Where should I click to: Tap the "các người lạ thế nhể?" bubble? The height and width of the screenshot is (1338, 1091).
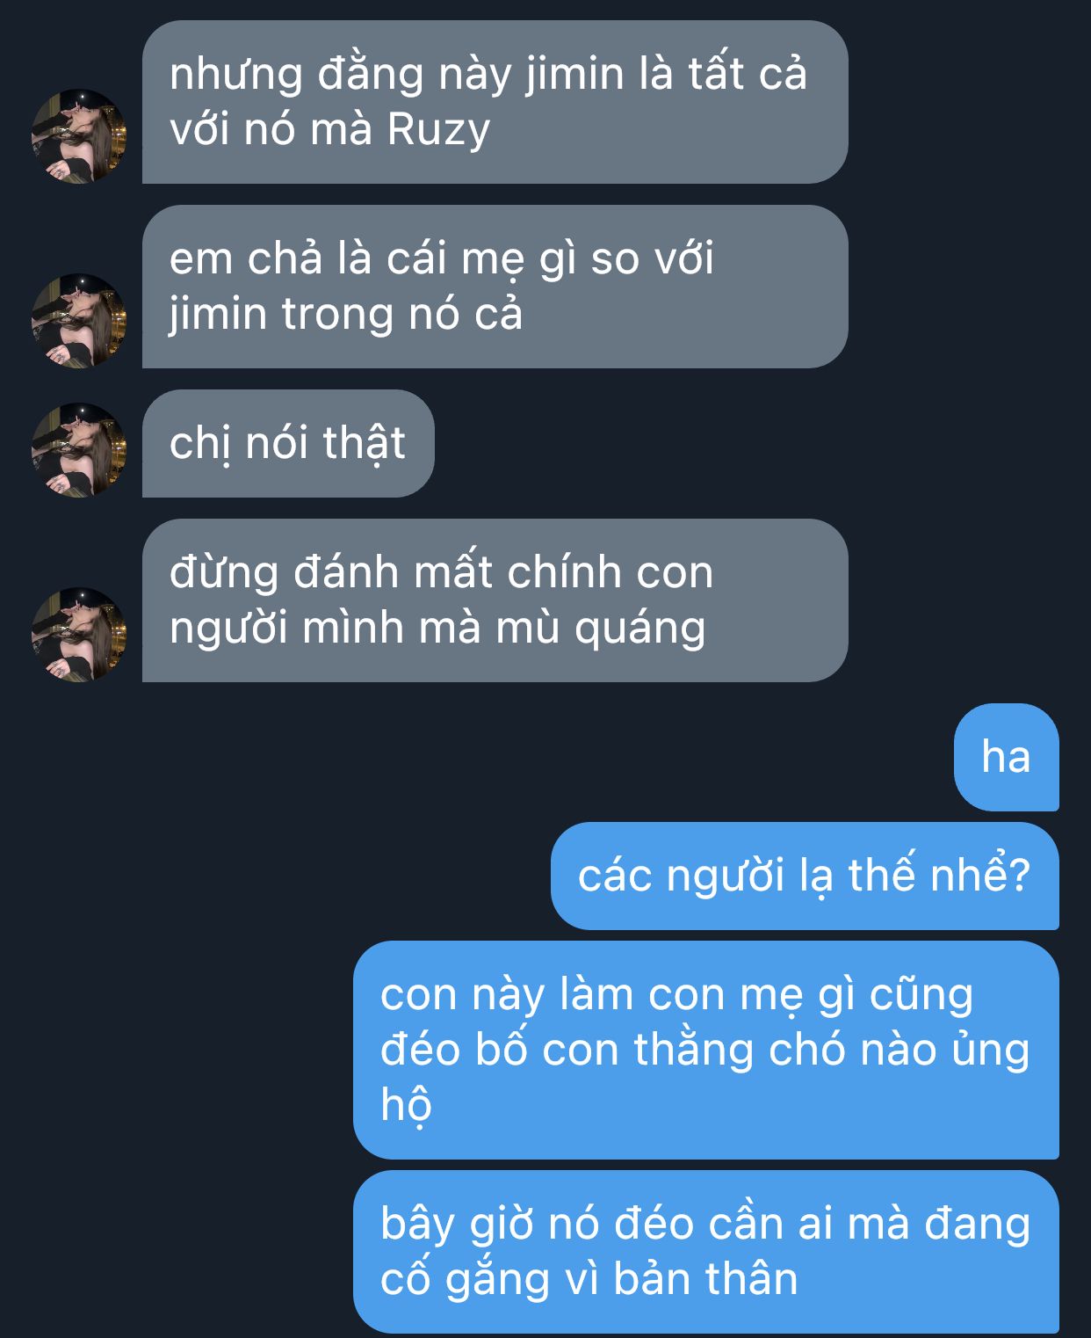coord(805,876)
